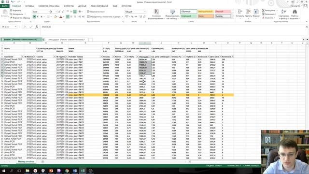Screen dimensions: 309x174
Task: Click the Save icon in quick access toolbar
Action: coord(8,2)
